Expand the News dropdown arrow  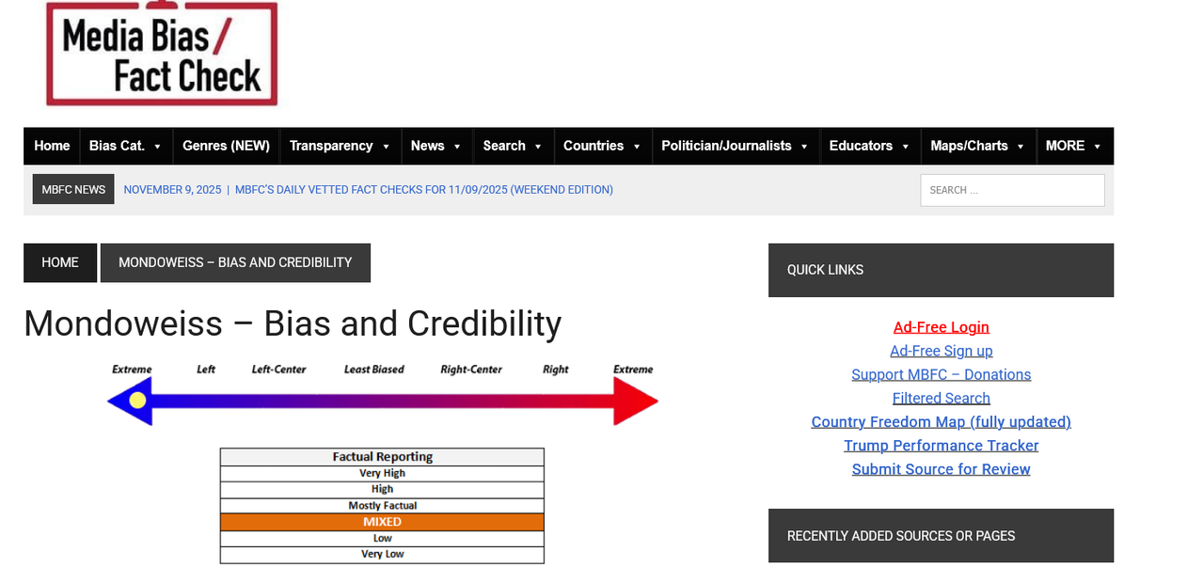(x=457, y=147)
